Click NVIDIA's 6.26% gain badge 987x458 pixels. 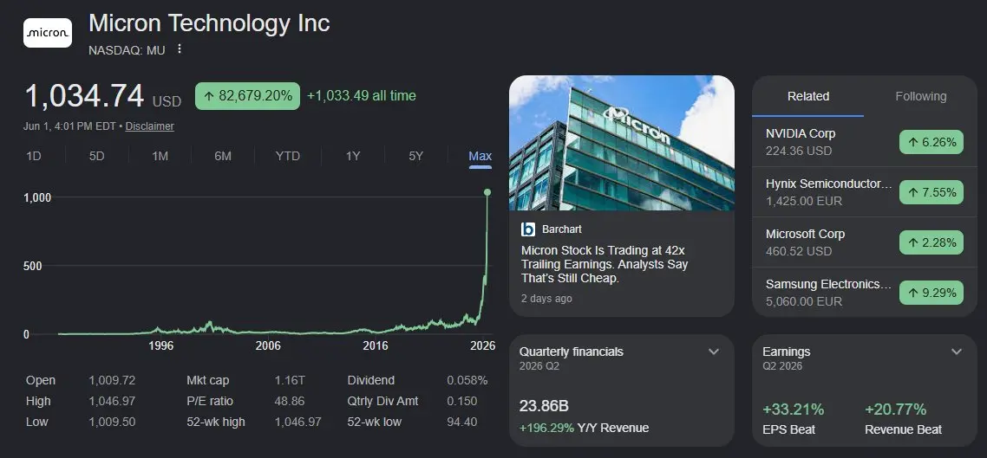click(x=931, y=142)
